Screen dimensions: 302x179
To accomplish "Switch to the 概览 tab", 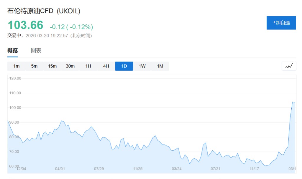I will (12, 50).
